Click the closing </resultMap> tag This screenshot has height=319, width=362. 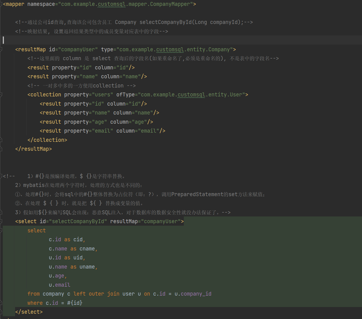pos(33,149)
